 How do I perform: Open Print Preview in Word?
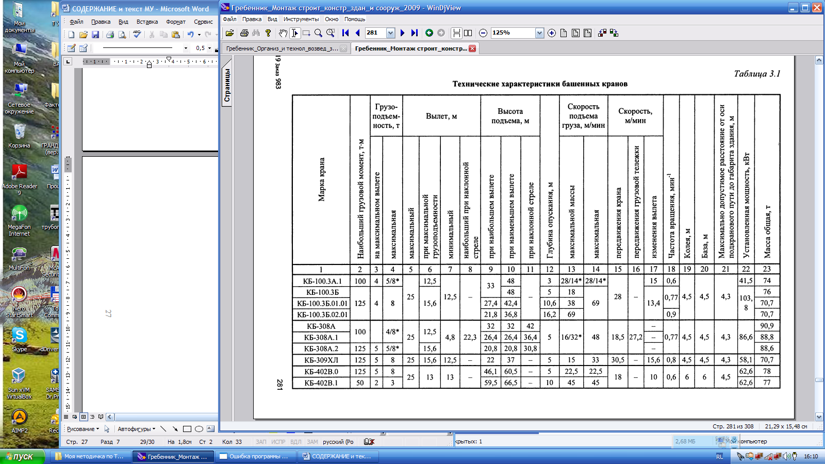pyautogui.click(x=122, y=35)
